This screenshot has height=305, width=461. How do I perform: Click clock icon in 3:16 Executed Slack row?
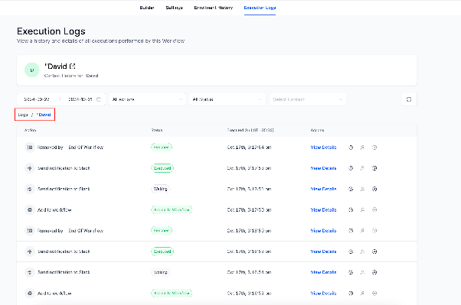(x=351, y=251)
